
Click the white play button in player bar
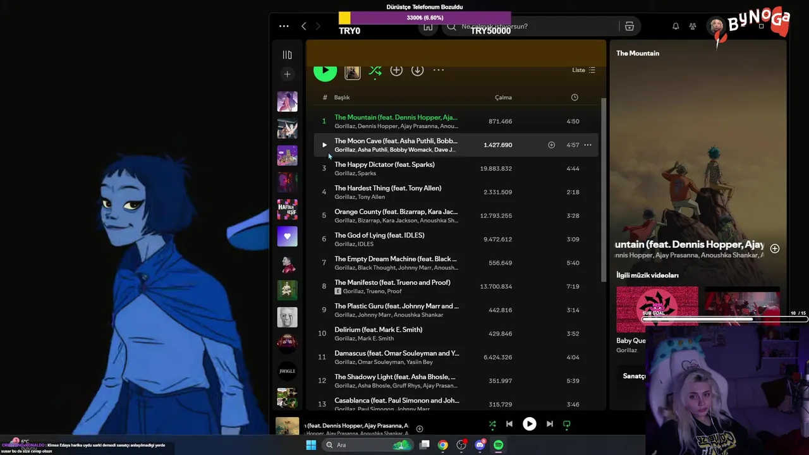point(530,424)
